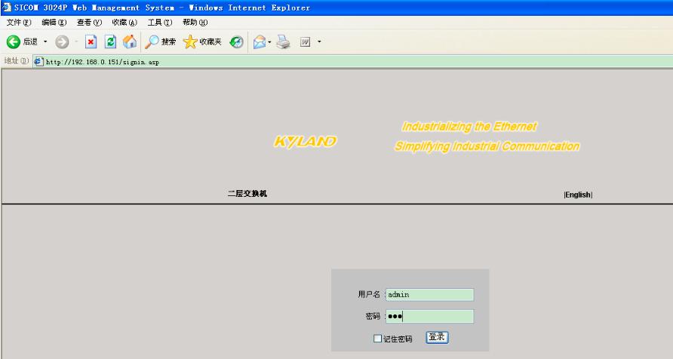Refresh the page with the green arrows icon
This screenshot has height=359, width=673.
pyautogui.click(x=110, y=41)
